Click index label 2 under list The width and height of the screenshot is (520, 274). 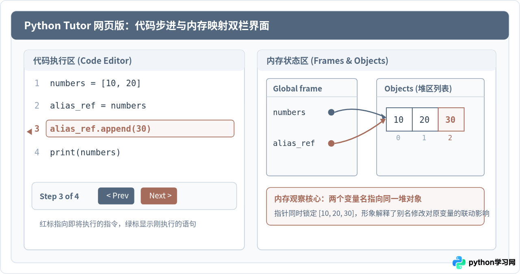[x=450, y=138]
